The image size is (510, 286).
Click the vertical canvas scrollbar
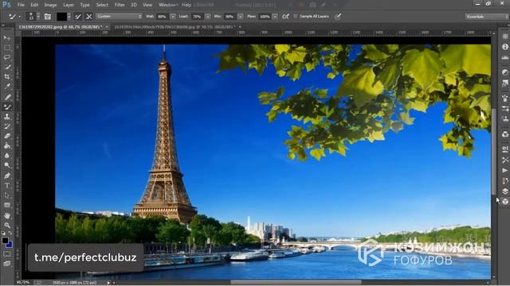494,152
